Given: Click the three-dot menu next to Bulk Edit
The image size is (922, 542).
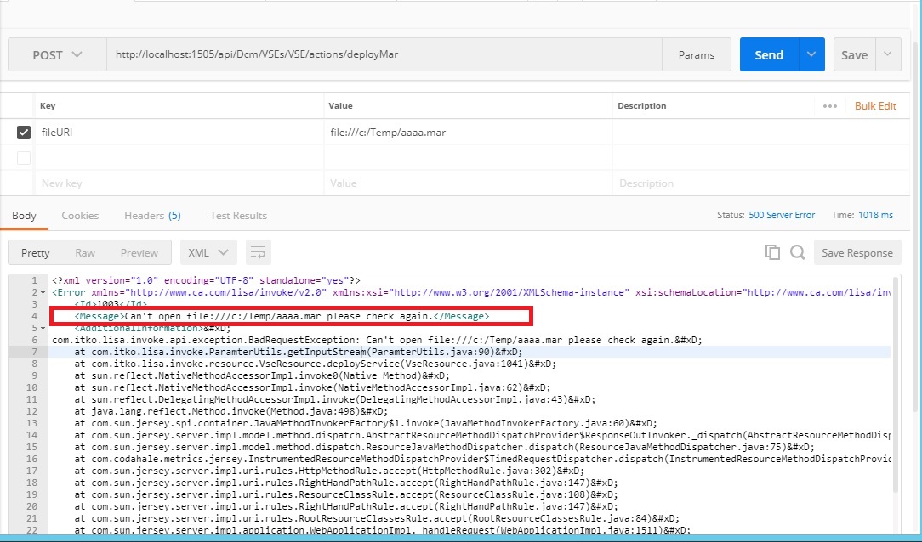Looking at the screenshot, I should [x=831, y=105].
